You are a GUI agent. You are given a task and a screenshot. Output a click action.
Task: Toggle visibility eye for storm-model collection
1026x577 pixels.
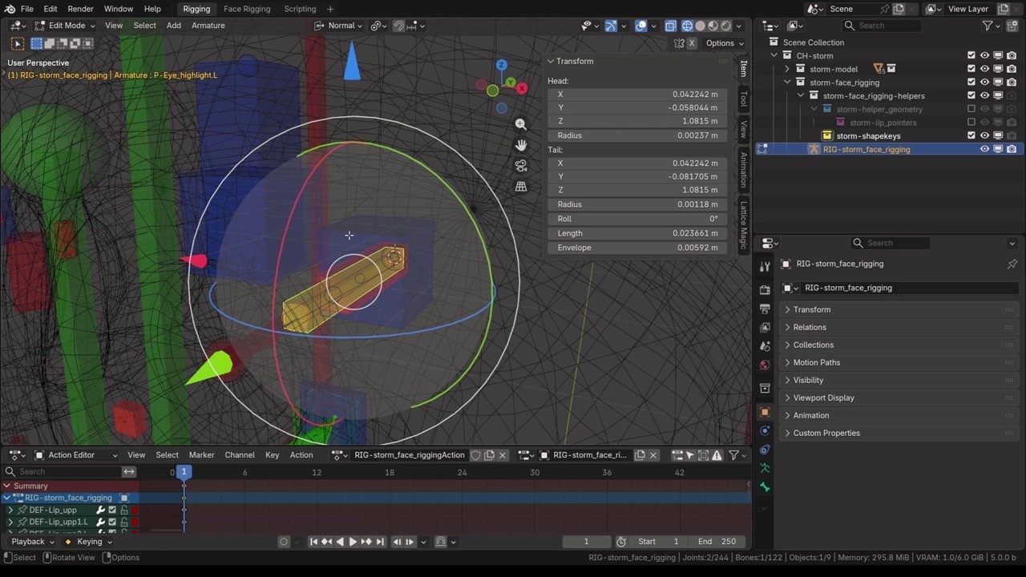984,69
